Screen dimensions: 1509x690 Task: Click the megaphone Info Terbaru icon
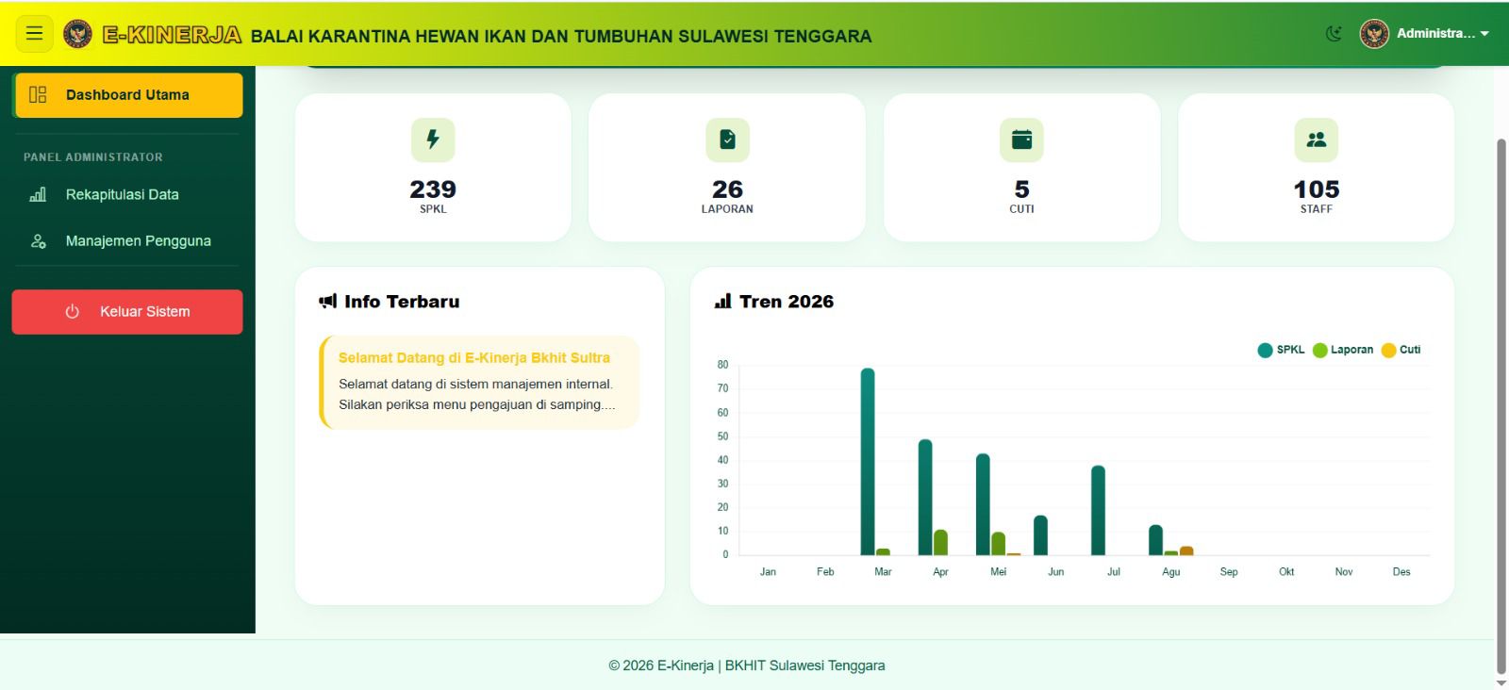coord(328,302)
